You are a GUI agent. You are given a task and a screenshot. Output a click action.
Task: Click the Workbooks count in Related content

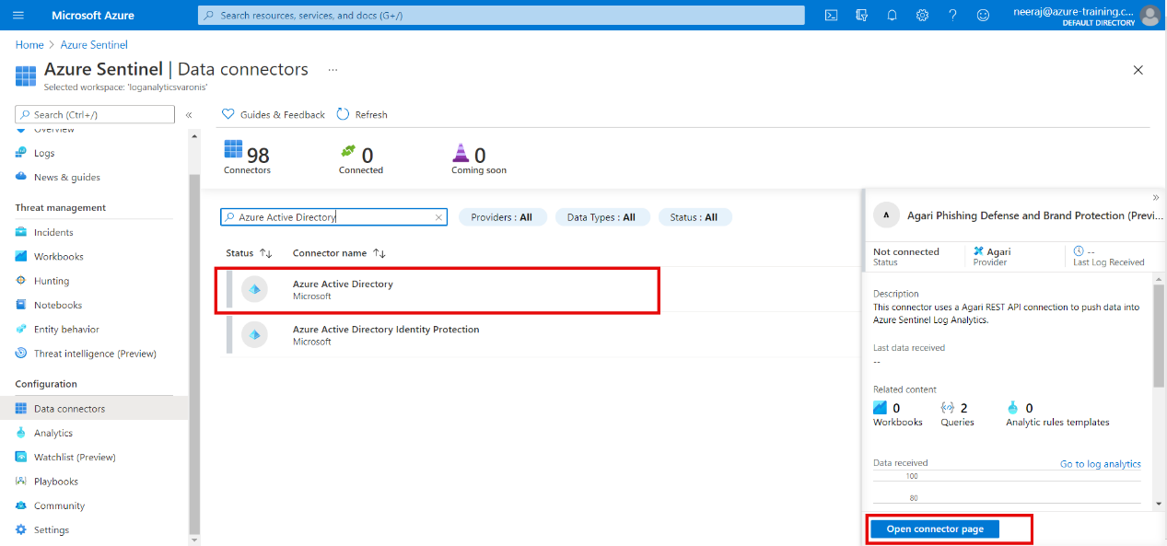coord(897,414)
